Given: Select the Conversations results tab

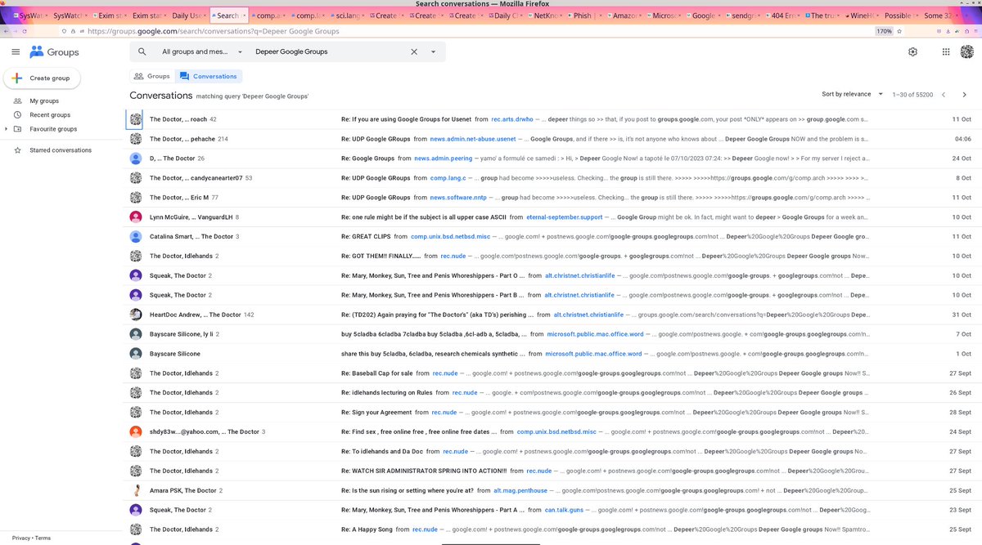Looking at the screenshot, I should (x=209, y=76).
